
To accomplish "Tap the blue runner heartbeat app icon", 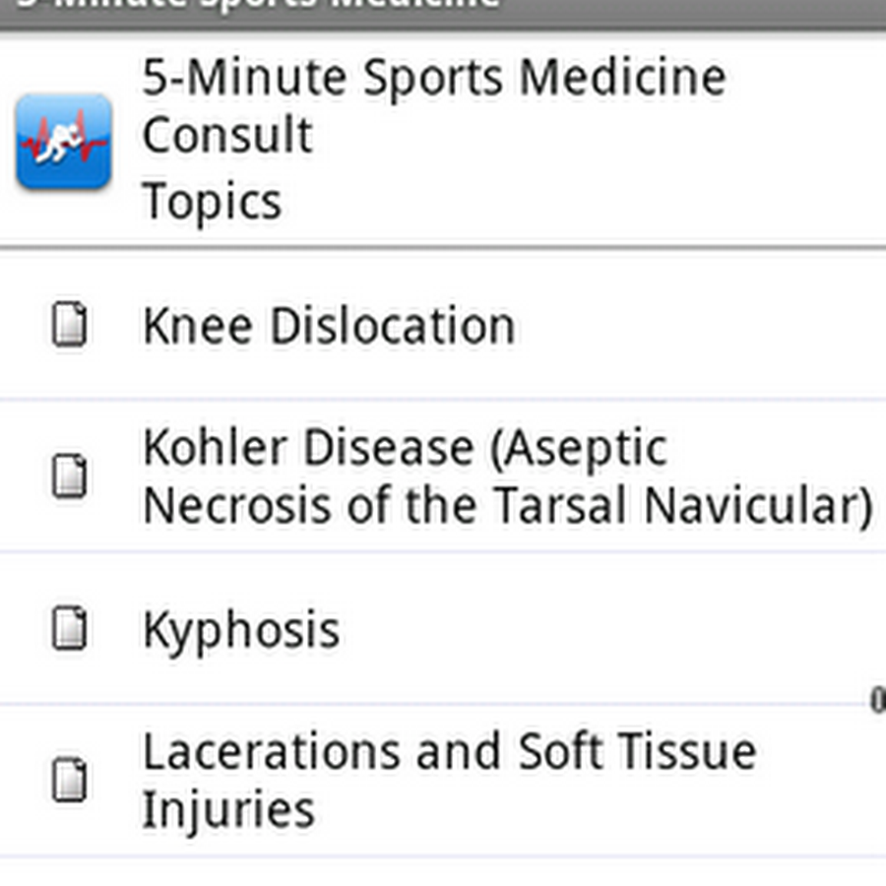I will (x=64, y=141).
